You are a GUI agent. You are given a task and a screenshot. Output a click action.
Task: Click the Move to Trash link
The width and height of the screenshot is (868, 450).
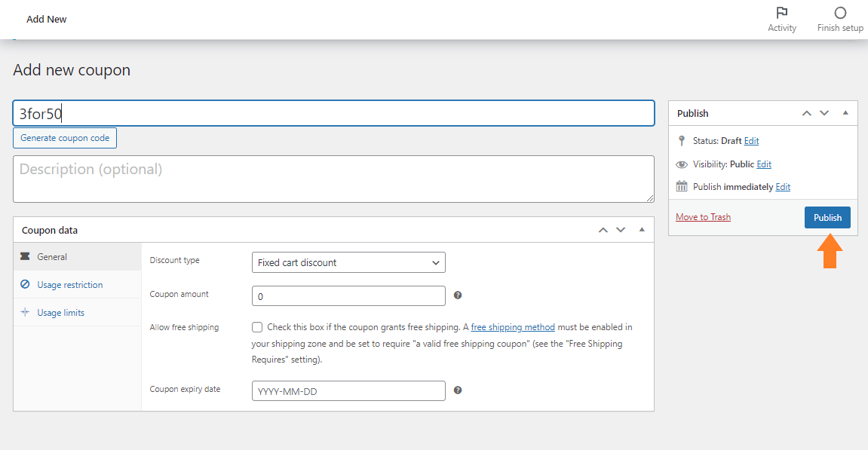(x=703, y=217)
